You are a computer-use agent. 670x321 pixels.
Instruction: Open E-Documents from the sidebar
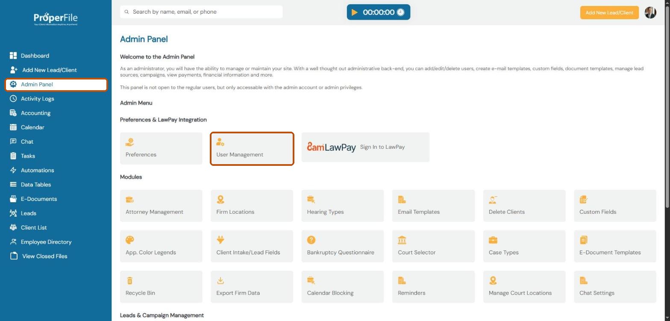pos(56,199)
